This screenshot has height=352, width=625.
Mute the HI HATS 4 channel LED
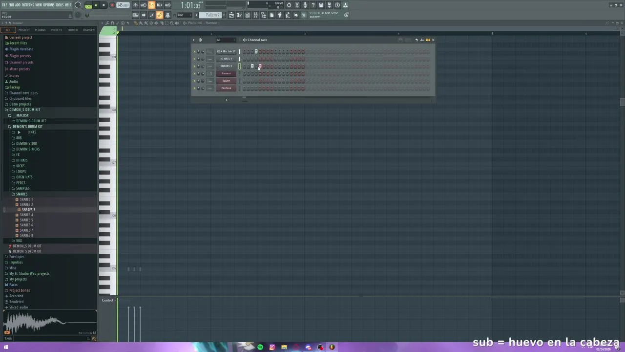tap(194, 59)
